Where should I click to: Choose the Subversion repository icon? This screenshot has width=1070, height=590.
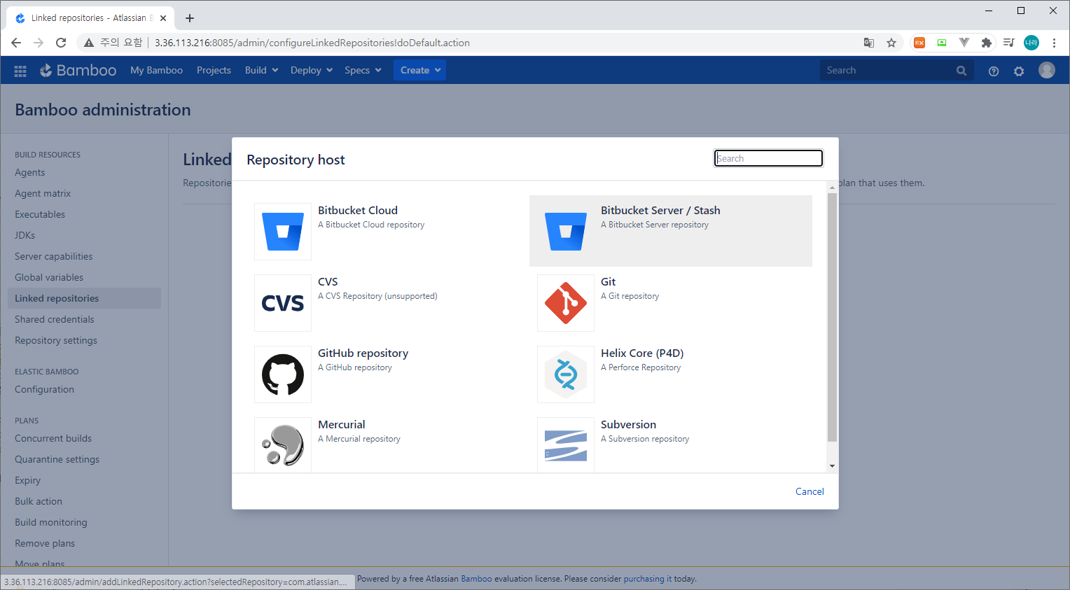point(566,445)
